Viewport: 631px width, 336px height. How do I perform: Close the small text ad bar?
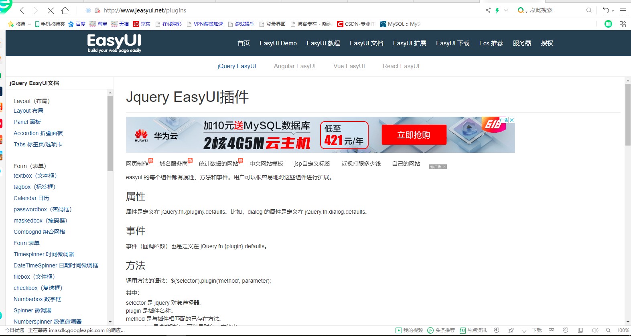(444, 167)
